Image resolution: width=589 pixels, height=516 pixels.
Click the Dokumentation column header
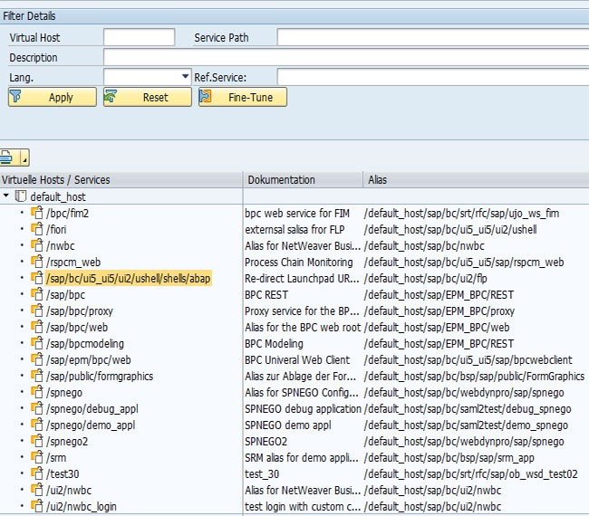[x=303, y=180]
